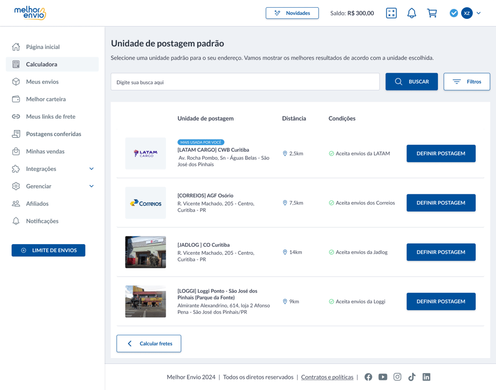The height and width of the screenshot is (390, 496).
Task: Open Filtros
Action: 467,81
